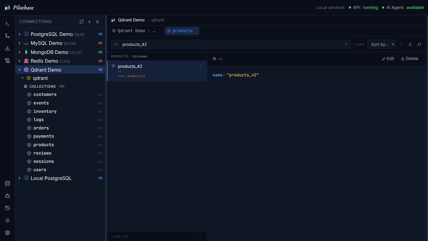
Task: Open the AI agent robot icon
Action: [x=7, y=196]
